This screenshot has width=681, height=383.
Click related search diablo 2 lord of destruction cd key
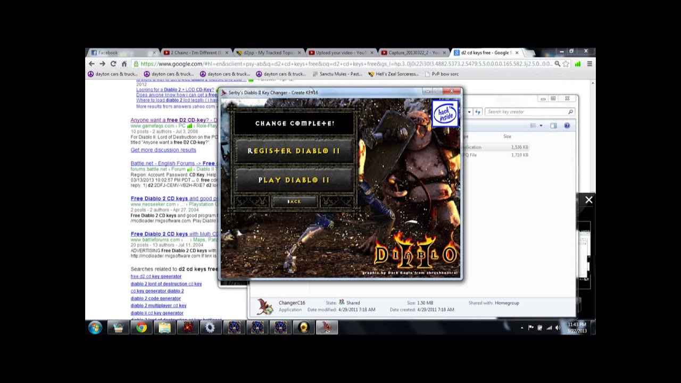point(166,284)
